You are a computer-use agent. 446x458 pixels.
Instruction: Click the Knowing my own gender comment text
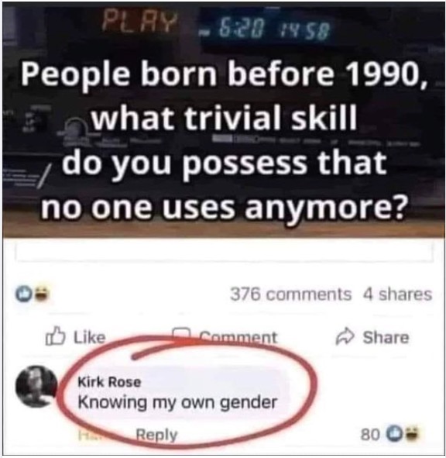point(177,402)
